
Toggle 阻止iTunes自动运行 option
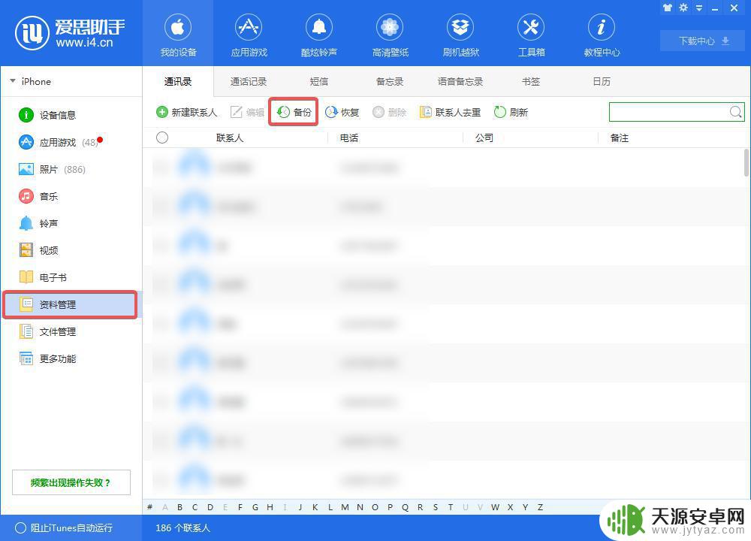[x=64, y=527]
